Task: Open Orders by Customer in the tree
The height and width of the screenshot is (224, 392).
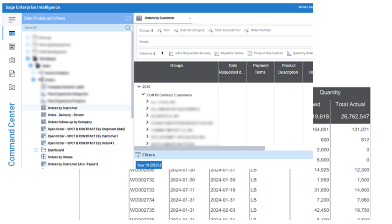Action: click(x=62, y=108)
